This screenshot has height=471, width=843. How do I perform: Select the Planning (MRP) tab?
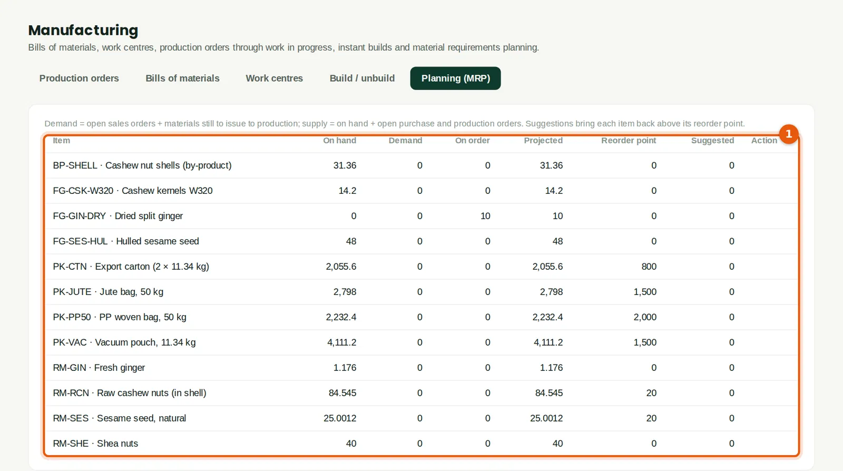tap(456, 78)
